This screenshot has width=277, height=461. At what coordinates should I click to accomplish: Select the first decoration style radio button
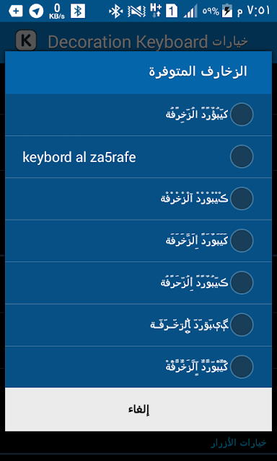click(242, 115)
